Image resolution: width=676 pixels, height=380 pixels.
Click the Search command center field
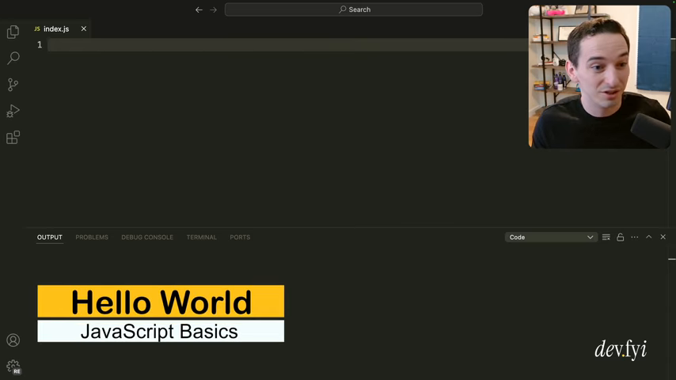[x=354, y=9]
